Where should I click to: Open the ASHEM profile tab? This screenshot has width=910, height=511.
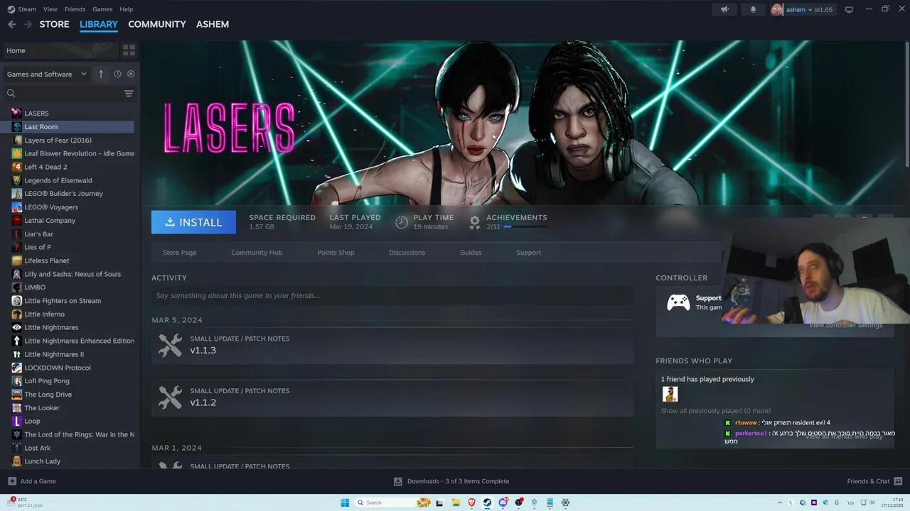(213, 24)
